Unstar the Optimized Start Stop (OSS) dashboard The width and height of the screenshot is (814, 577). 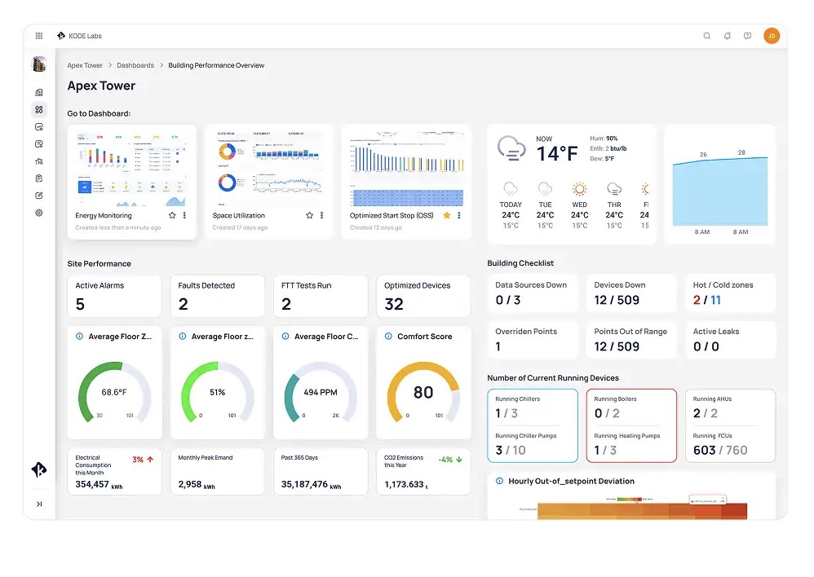(446, 215)
